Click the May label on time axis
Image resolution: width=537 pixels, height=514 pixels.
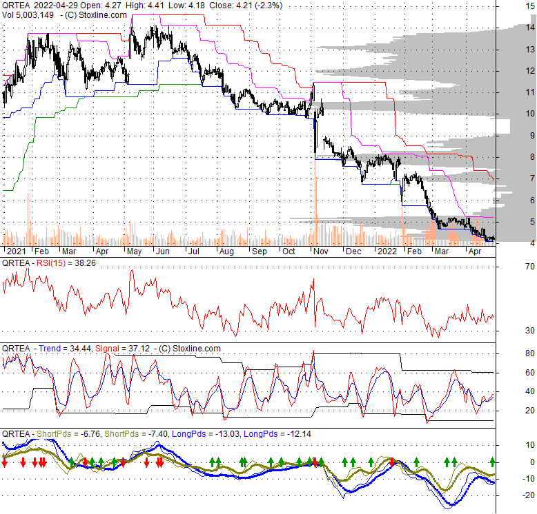point(134,251)
